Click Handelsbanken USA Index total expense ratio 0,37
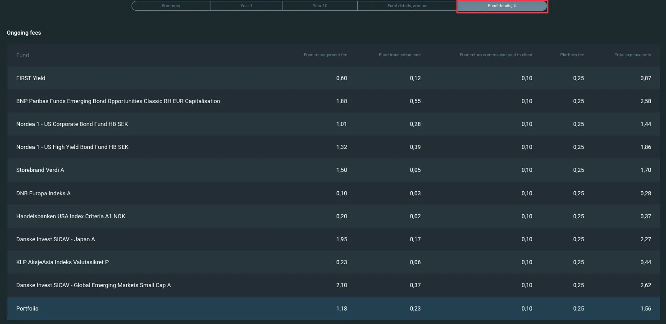666x324 pixels. pyautogui.click(x=646, y=216)
